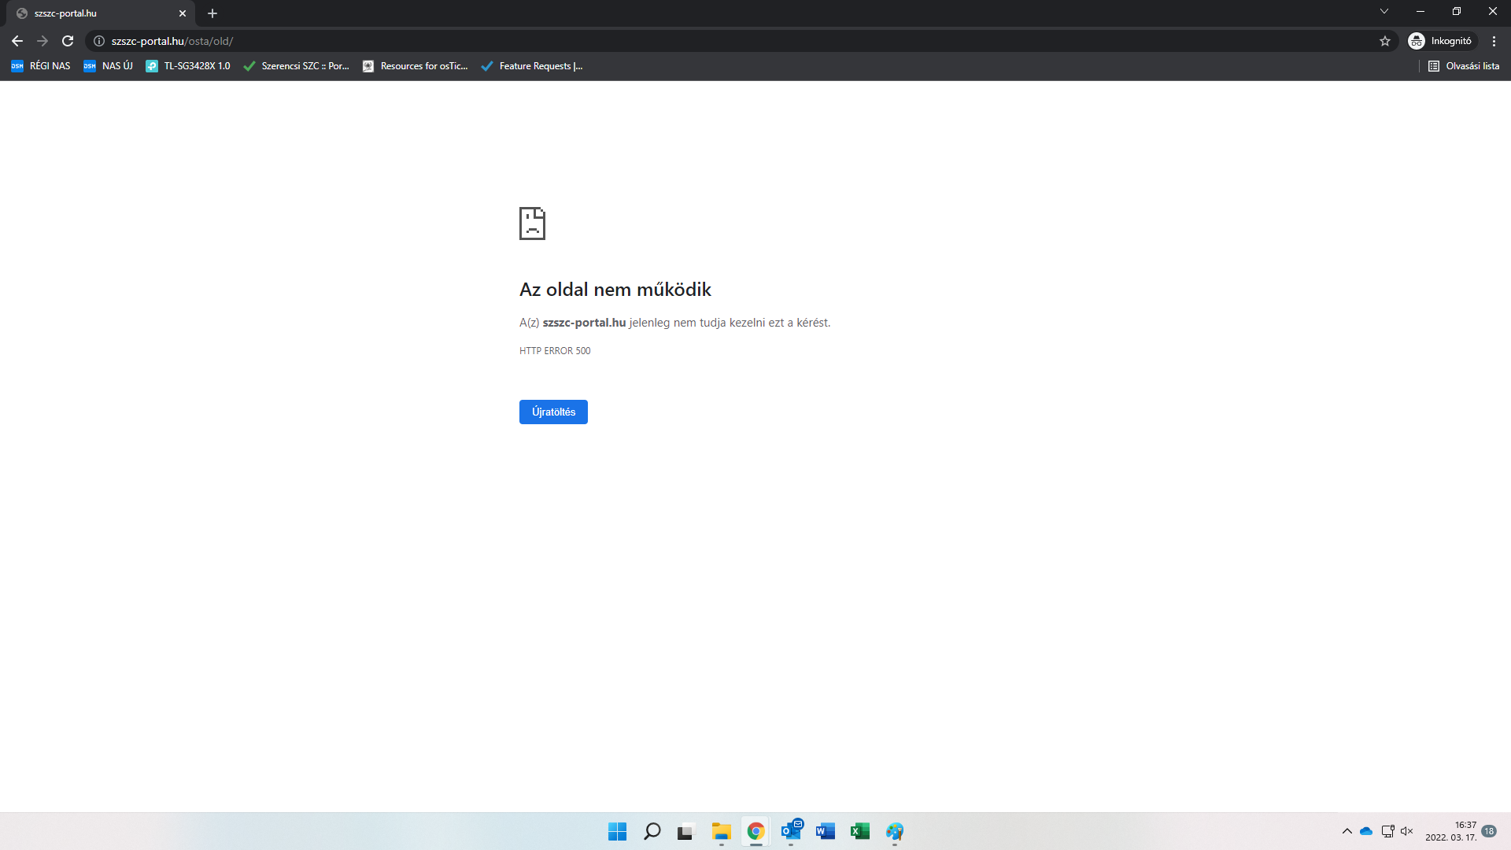The image size is (1511, 850).
Task: Toggle the muted volume tray icon
Action: coord(1407,831)
